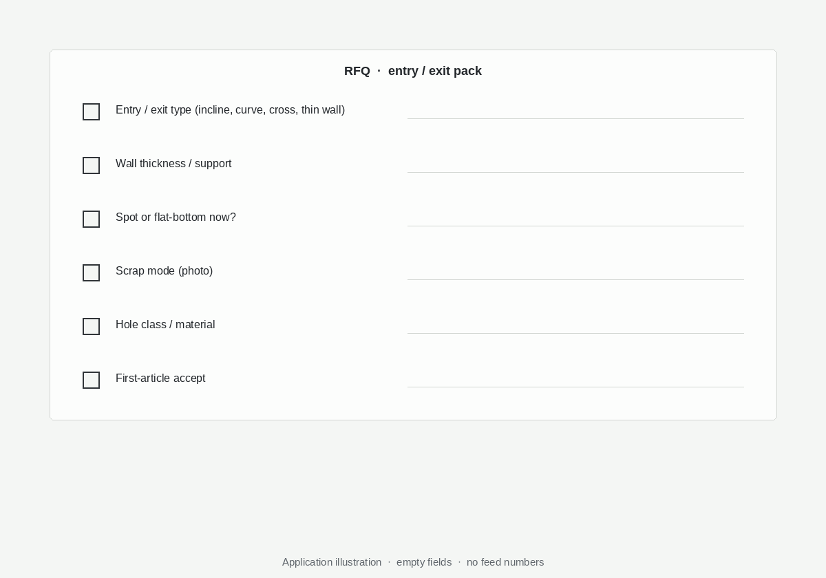This screenshot has height=578, width=826.
Task: Click the 'Application illustration · empty fields · no feed numbers' footer caption
Action: pyautogui.click(x=413, y=562)
